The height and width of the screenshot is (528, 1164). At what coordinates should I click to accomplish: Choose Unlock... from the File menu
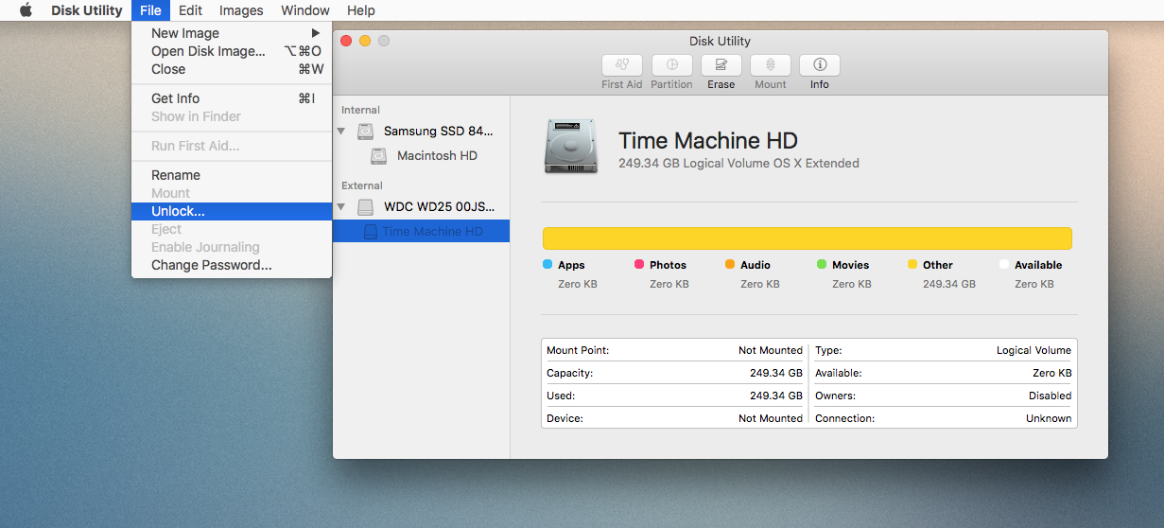[x=232, y=211]
